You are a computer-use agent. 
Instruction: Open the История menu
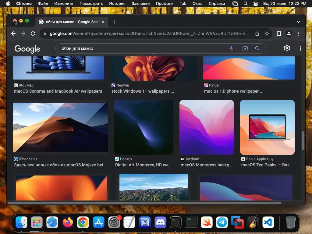coord(117,4)
